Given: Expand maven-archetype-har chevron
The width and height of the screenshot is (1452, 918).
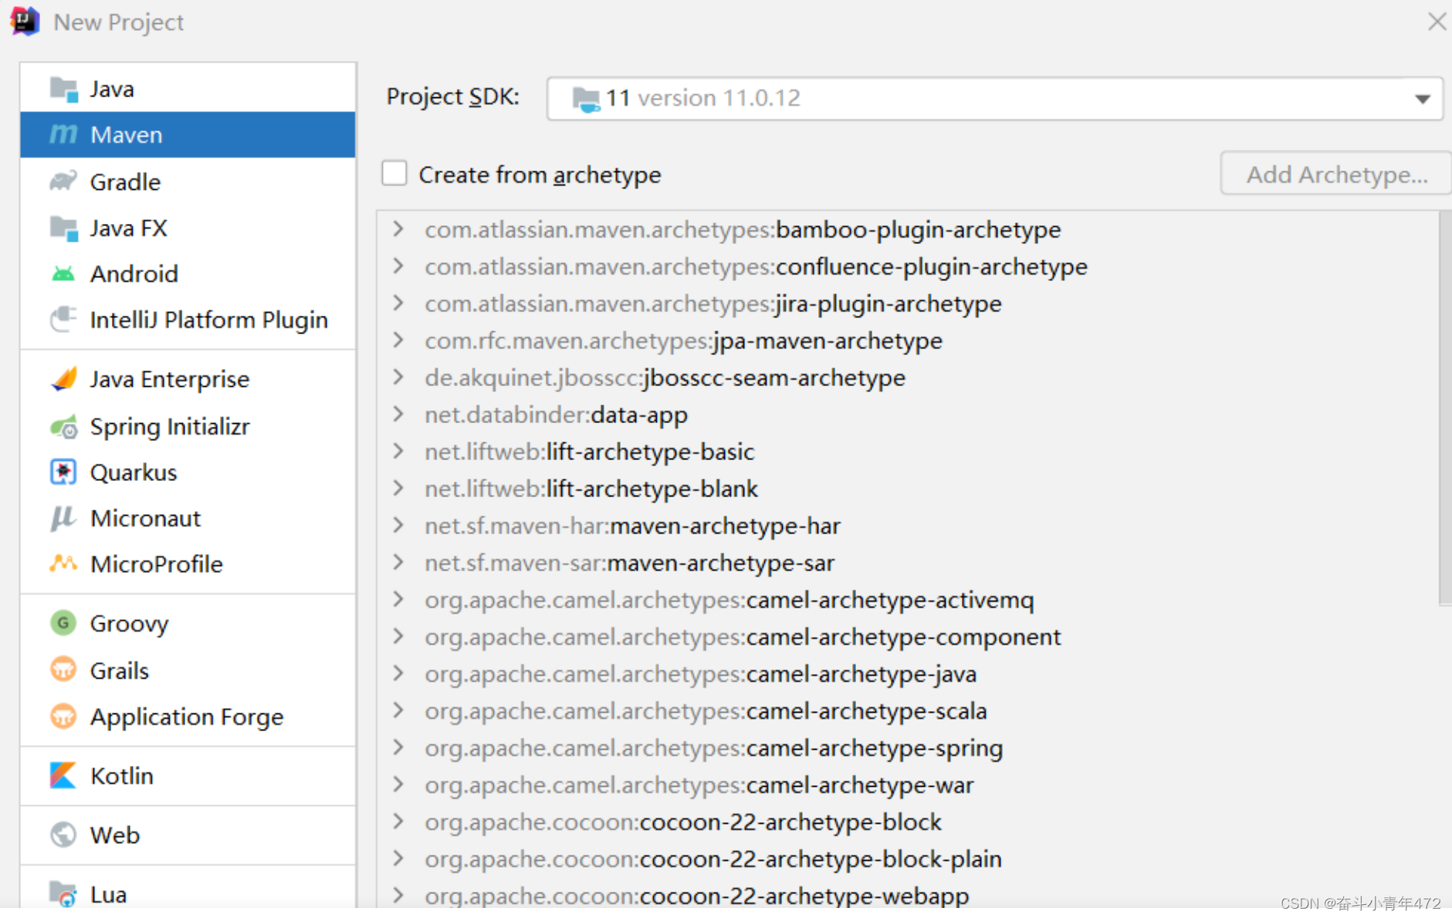Looking at the screenshot, I should pyautogui.click(x=398, y=525).
